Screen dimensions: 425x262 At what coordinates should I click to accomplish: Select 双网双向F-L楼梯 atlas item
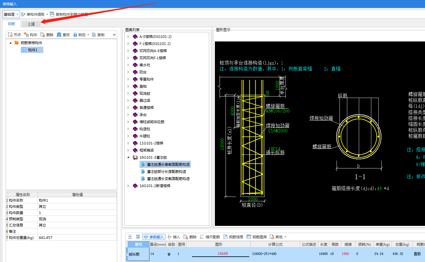(153, 58)
